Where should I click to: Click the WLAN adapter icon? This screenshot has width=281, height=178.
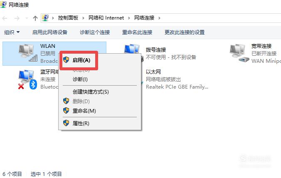coord(28,53)
